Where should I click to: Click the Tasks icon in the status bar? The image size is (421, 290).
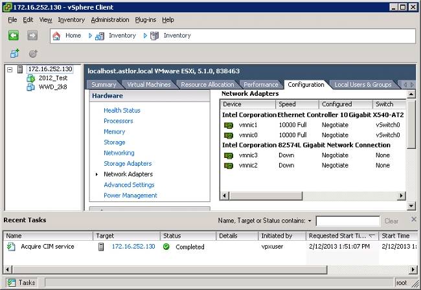point(12,282)
